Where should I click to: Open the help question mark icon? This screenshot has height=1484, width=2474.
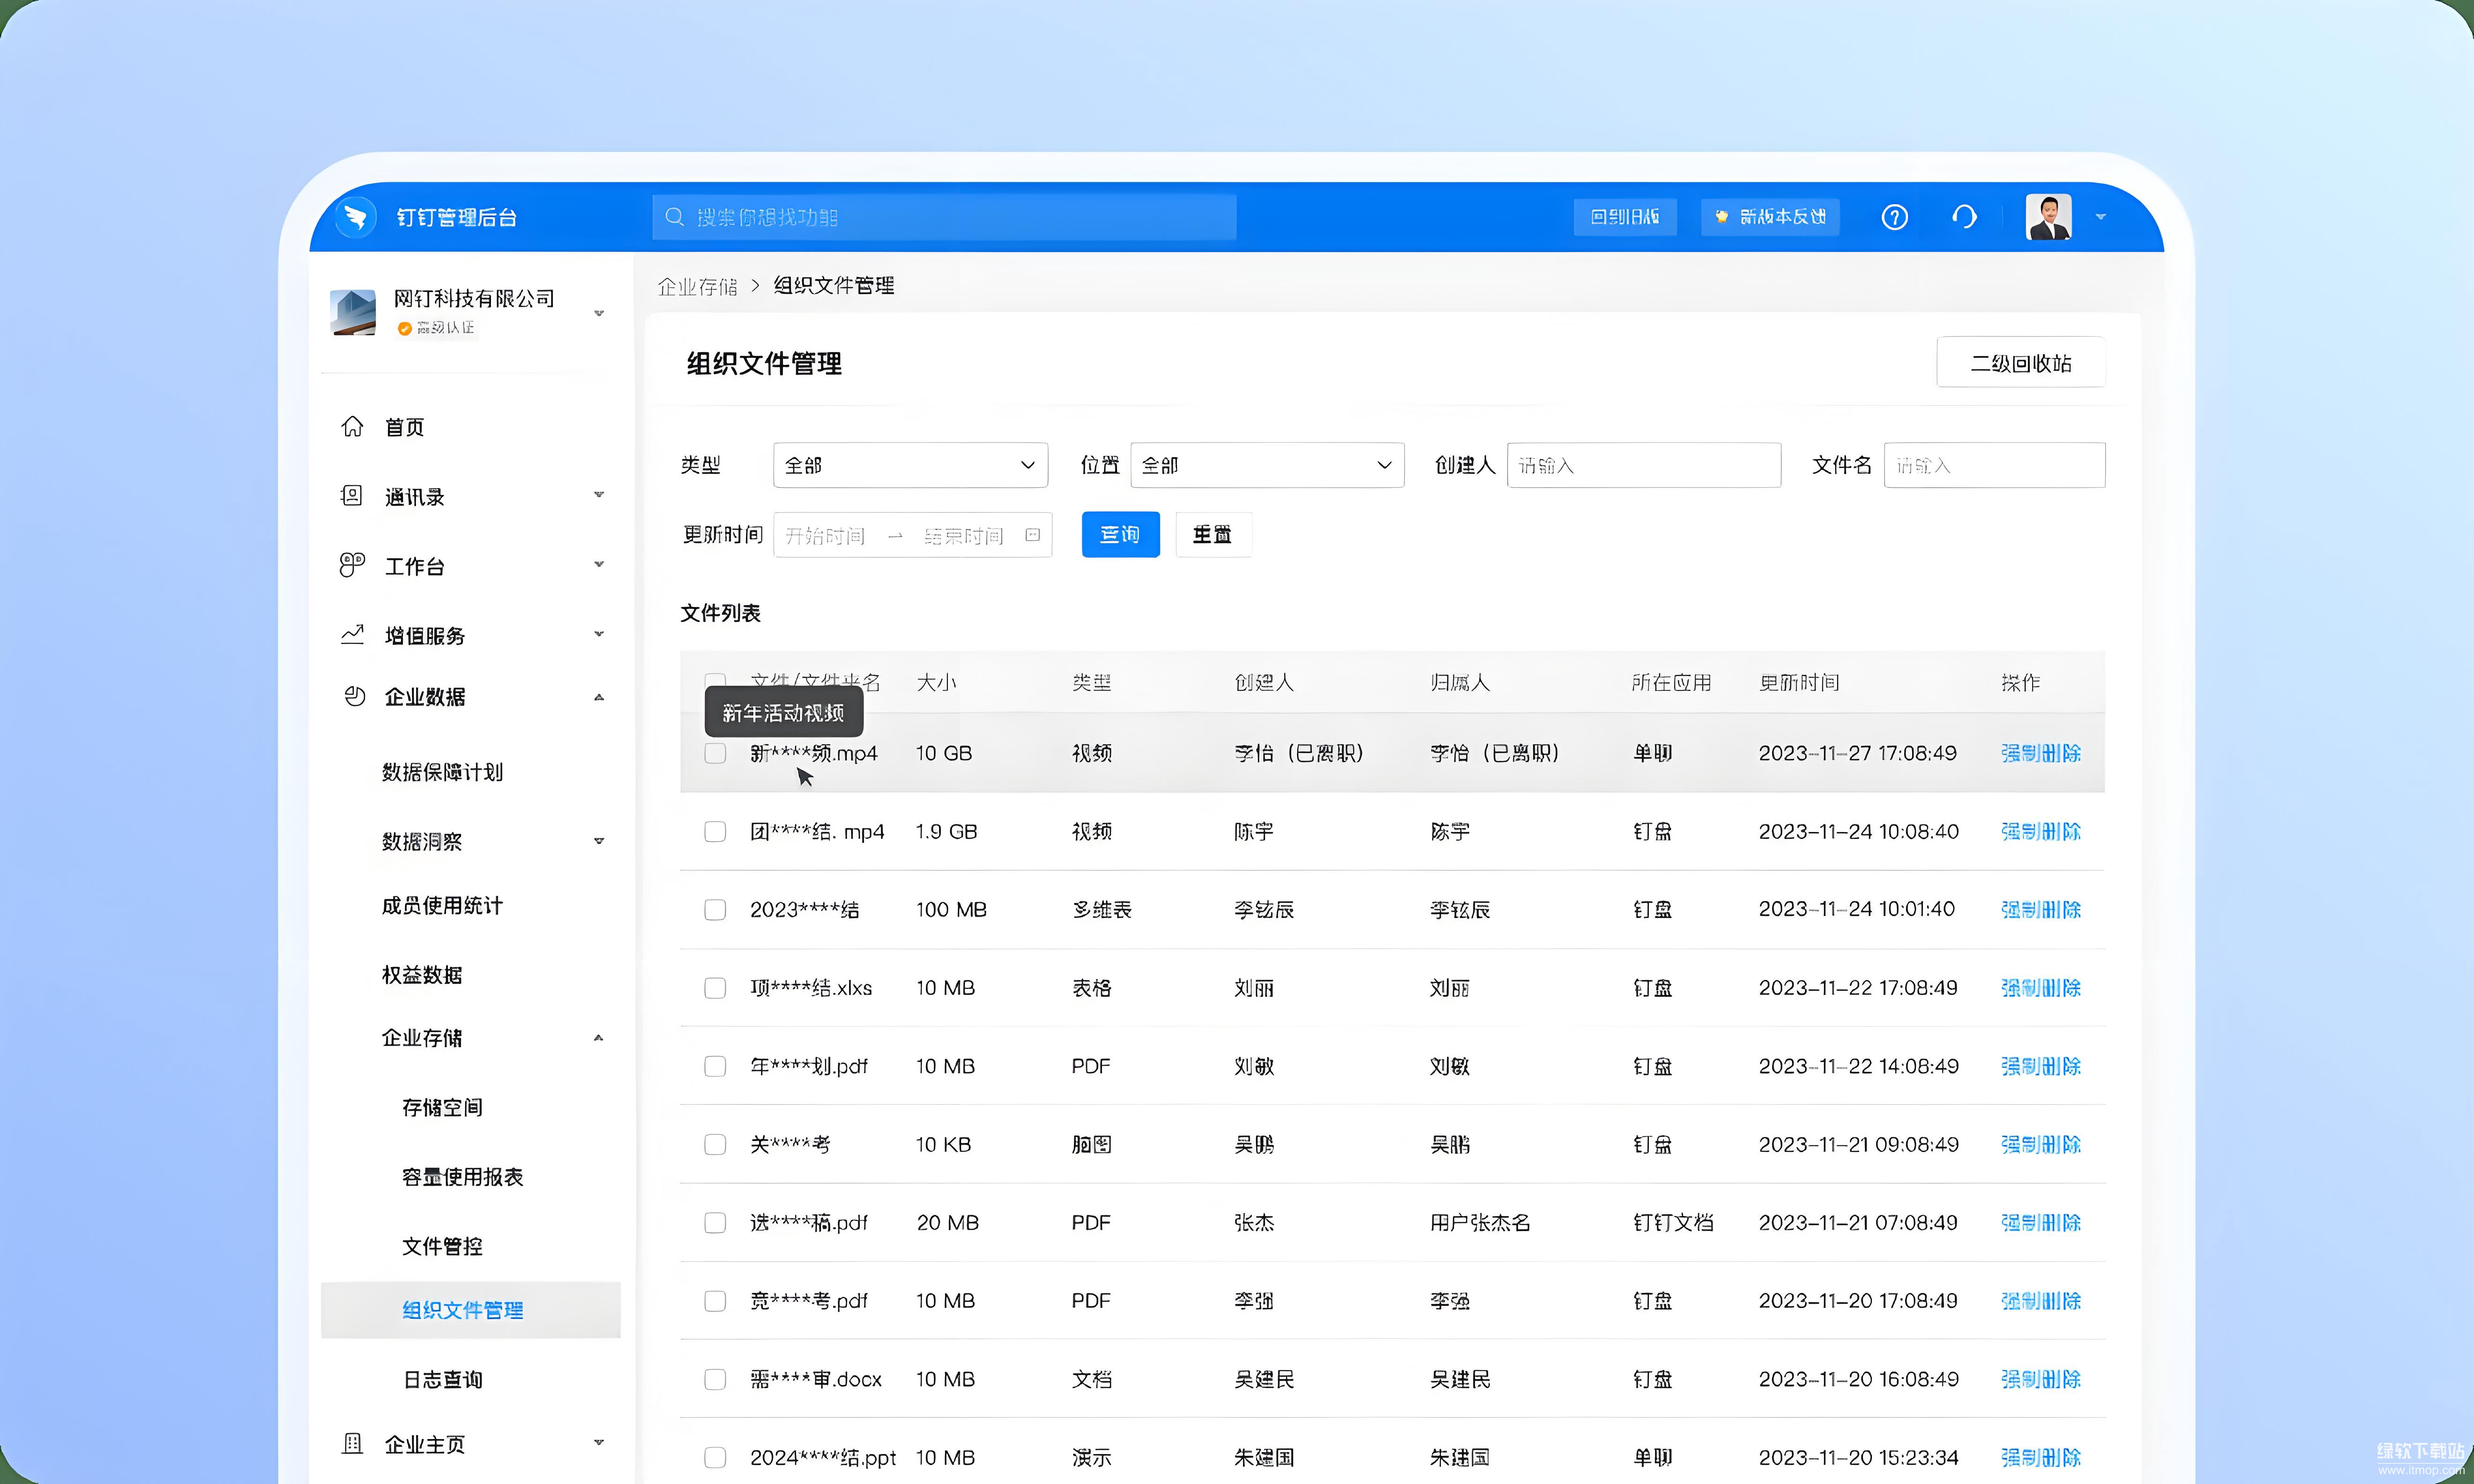[x=1894, y=217]
